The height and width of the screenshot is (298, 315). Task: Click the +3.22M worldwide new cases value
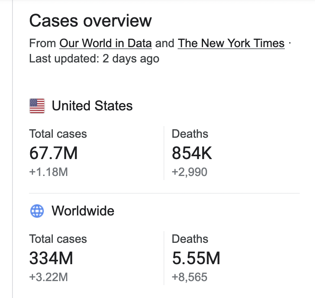[x=48, y=277]
